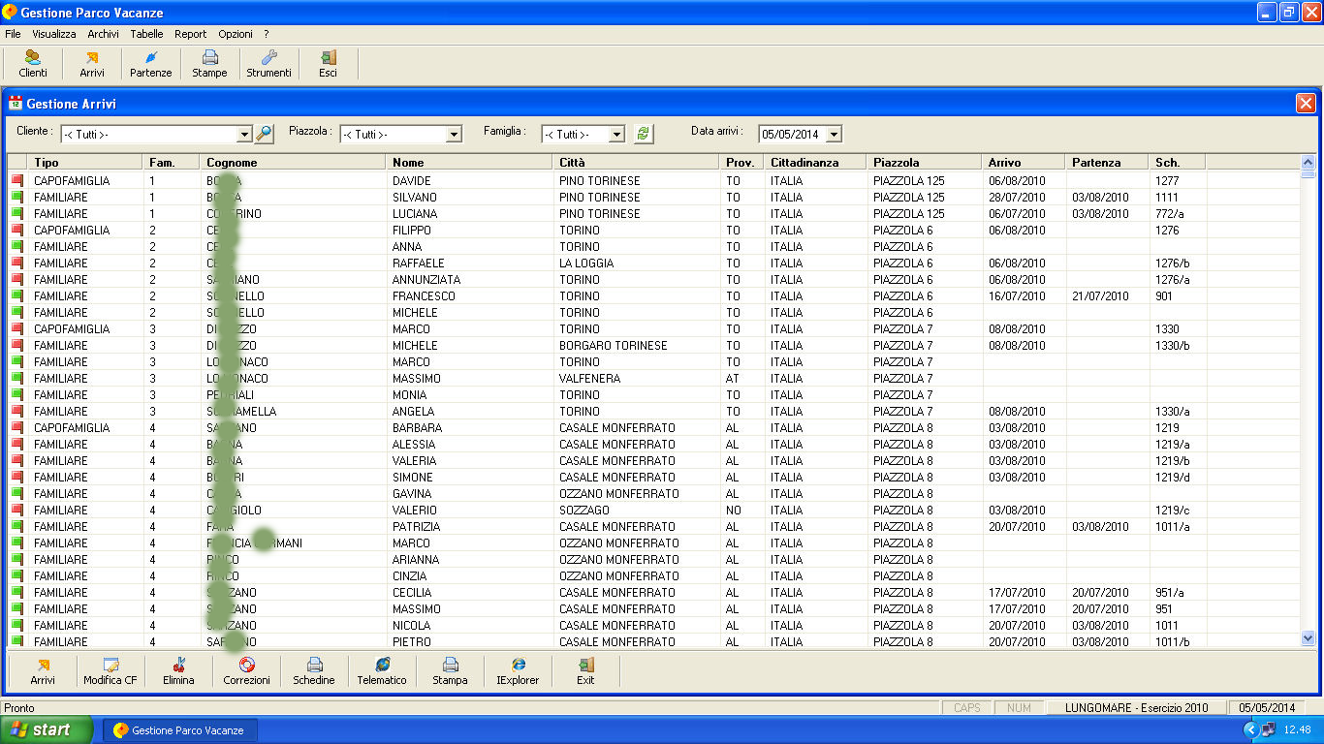Open Partenze from the top toolbar
The height and width of the screenshot is (744, 1324).
(x=151, y=64)
